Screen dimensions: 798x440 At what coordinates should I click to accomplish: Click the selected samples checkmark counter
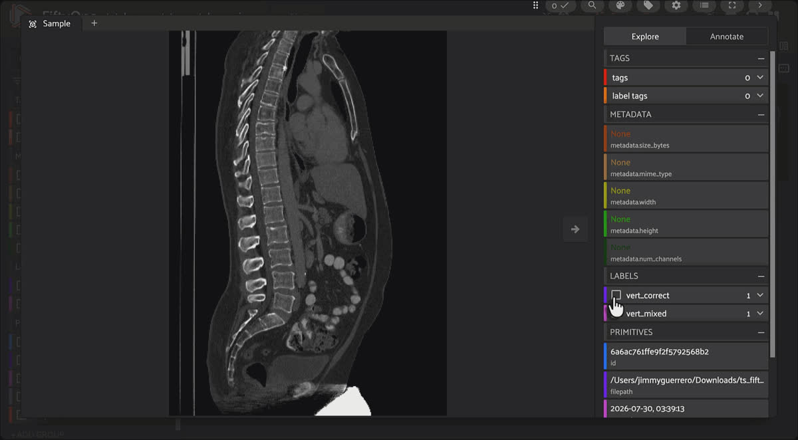[561, 5]
